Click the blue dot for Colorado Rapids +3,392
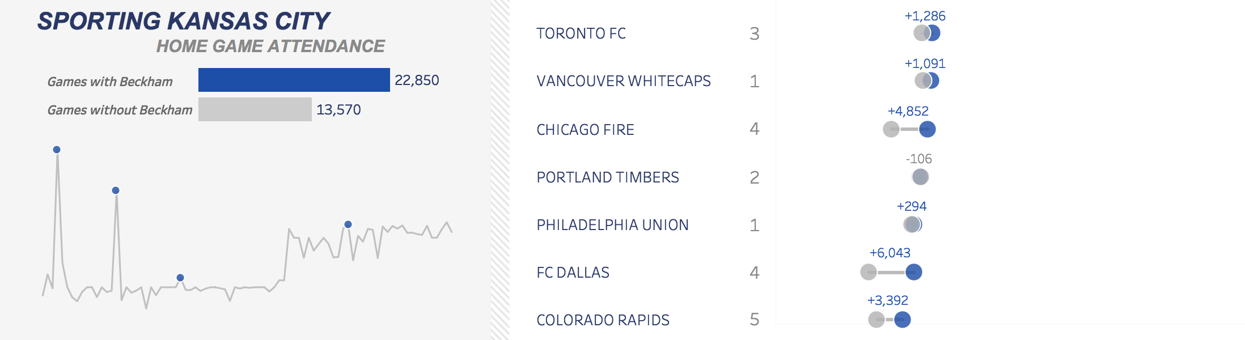This screenshot has width=1245, height=340. click(903, 320)
